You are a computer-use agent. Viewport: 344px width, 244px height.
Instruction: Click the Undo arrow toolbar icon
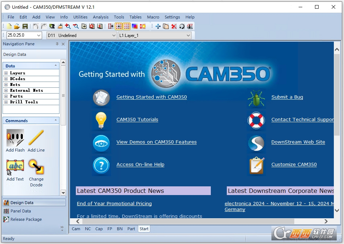pos(36,26)
